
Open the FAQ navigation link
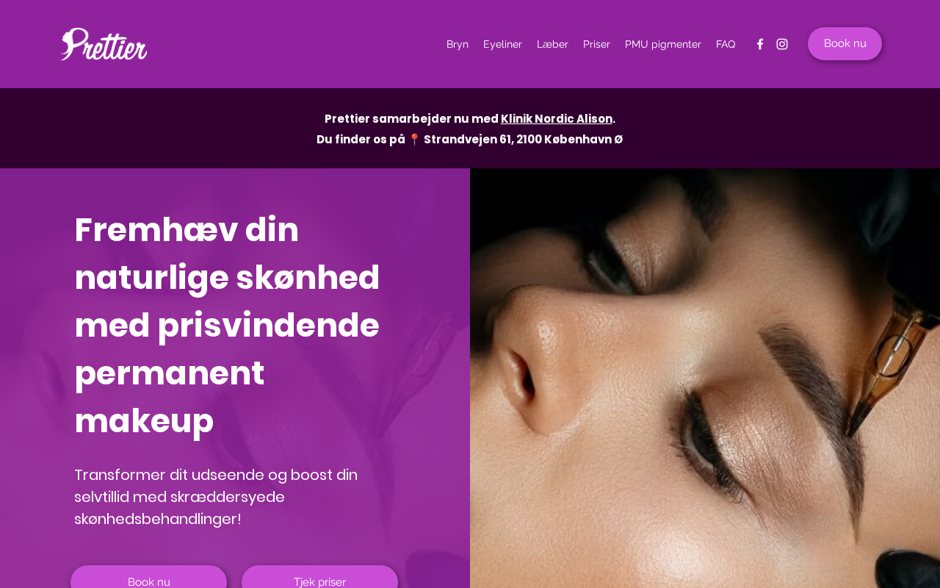click(x=726, y=44)
